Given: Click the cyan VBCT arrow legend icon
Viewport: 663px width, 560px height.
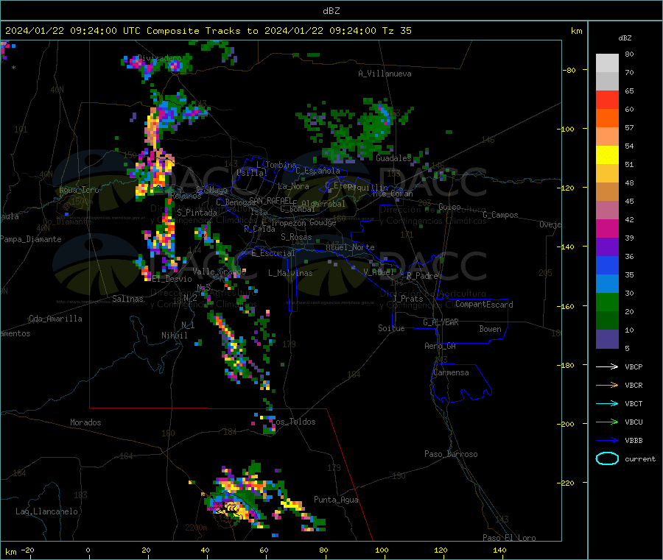Looking at the screenshot, I should pyautogui.click(x=607, y=403).
